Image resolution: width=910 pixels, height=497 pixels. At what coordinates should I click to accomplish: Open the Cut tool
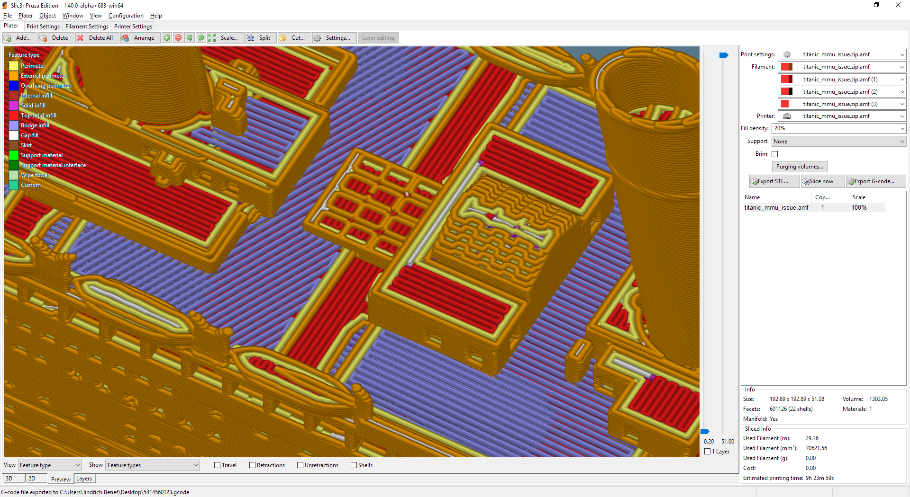pyautogui.click(x=283, y=38)
